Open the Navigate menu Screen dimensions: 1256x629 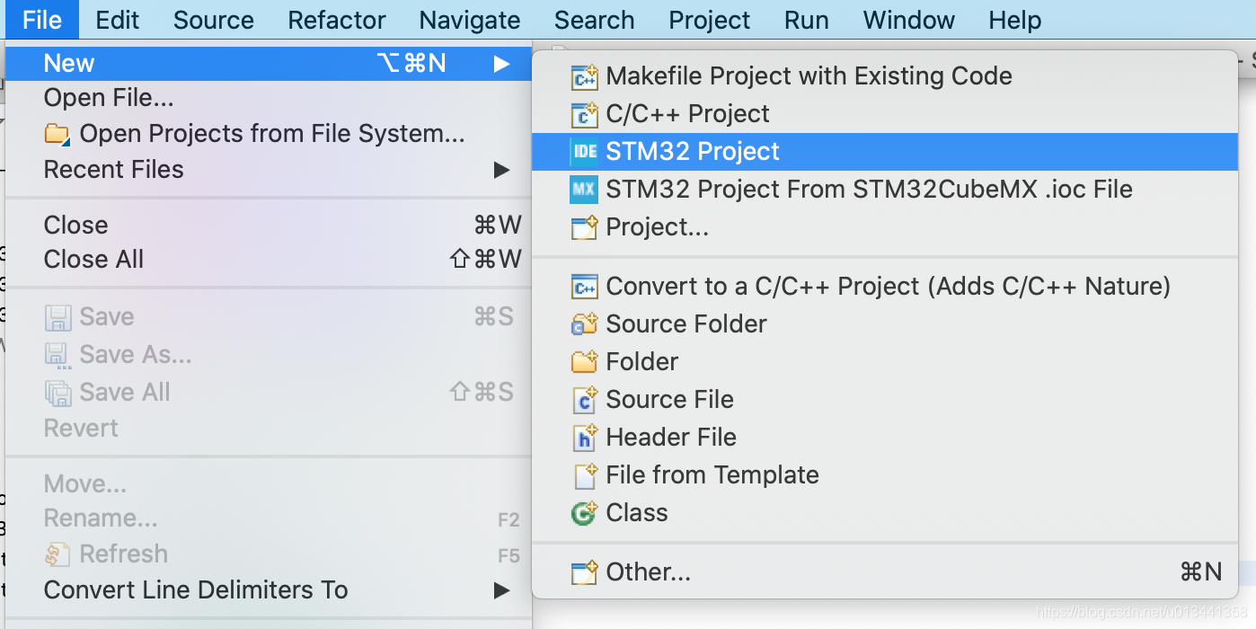pyautogui.click(x=469, y=20)
